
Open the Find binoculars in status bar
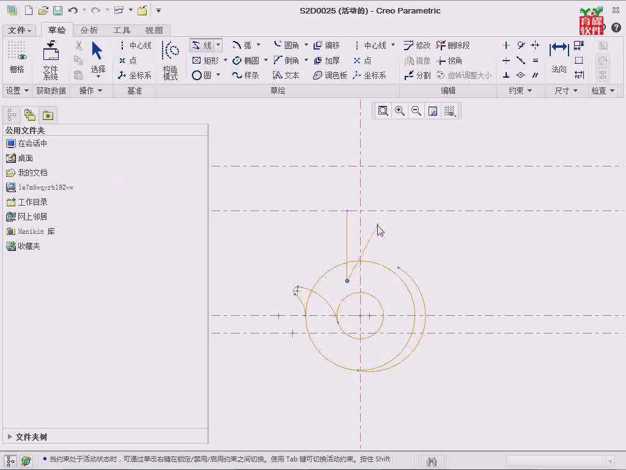coord(432,461)
